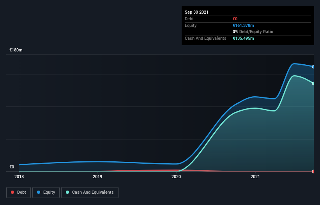Image resolution: width=320 pixels, height=205 pixels.
Task: Click the €161.378m equity value
Action: click(243, 25)
